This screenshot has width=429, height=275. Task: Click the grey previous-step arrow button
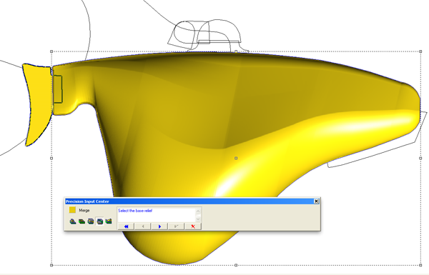click(x=142, y=226)
